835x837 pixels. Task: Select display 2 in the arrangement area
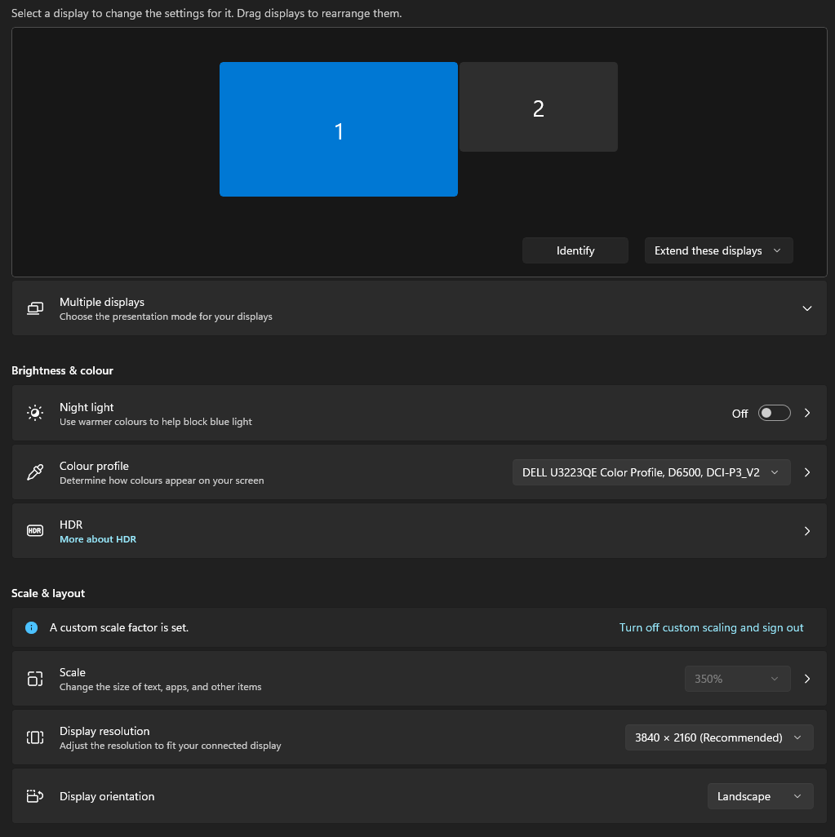click(539, 107)
